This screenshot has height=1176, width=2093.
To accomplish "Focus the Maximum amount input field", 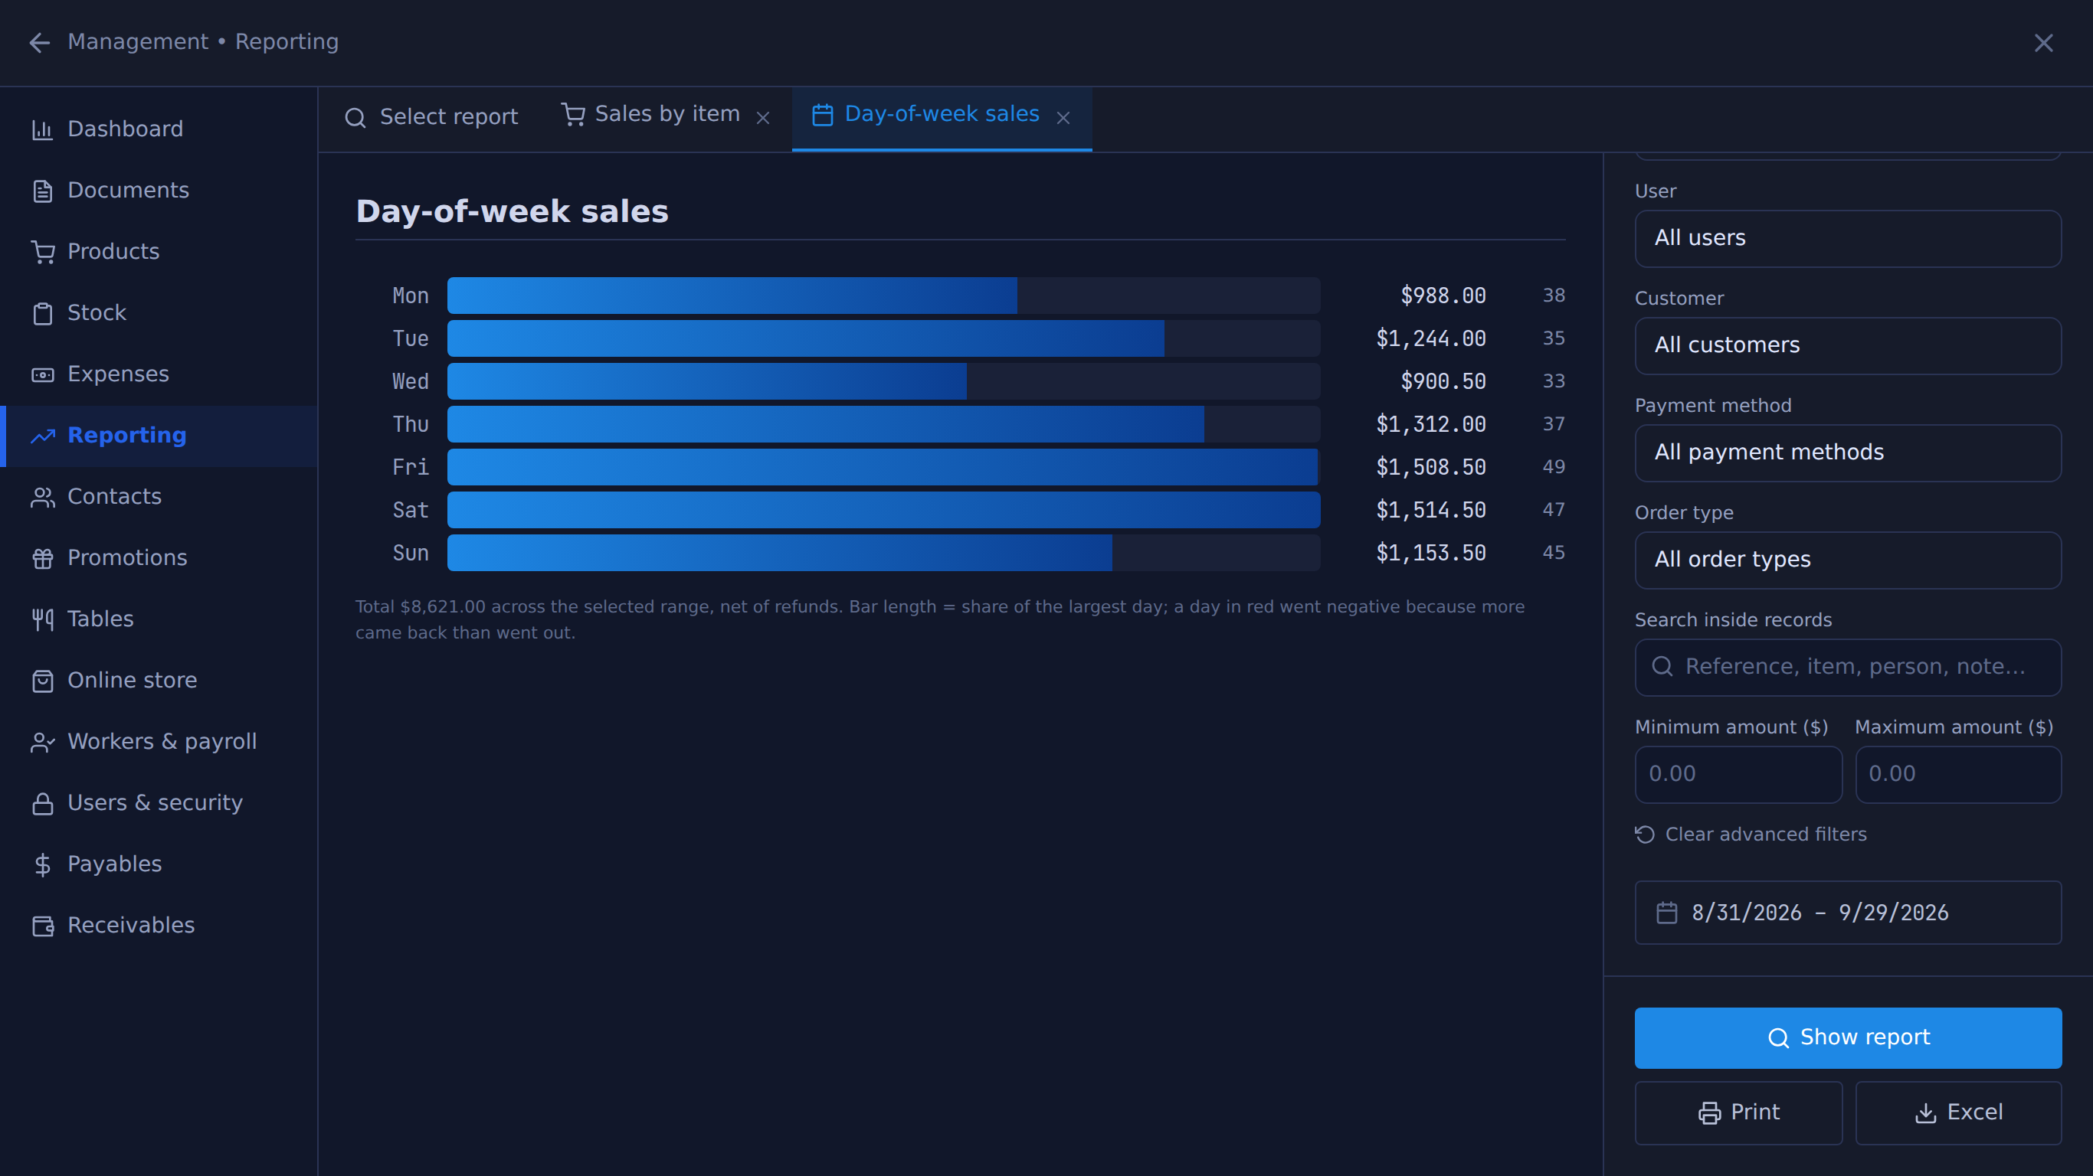I will click(1958, 775).
